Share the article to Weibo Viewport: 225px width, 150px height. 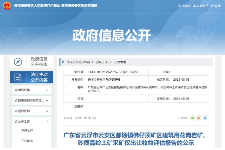point(199,118)
